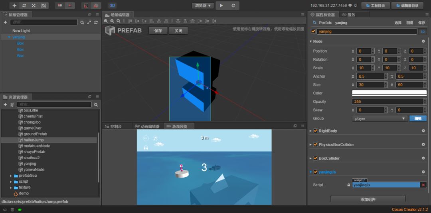Click the sort assets icon

point(12,105)
